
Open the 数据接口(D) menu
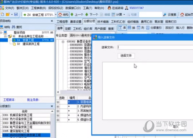(73, 8)
